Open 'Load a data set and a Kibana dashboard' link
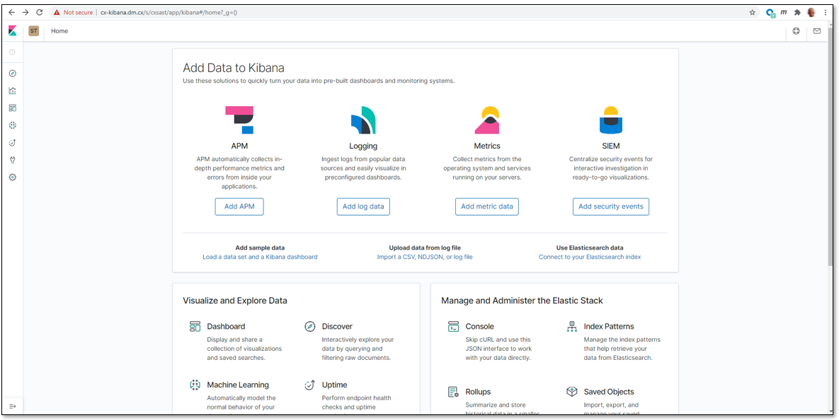Screen dimensions: 839x420 [x=260, y=257]
